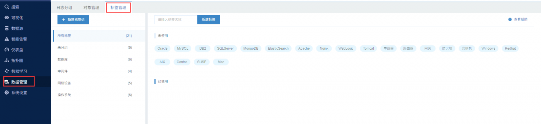The image size is (541, 124).
Task: Click the search magnifier icon in sidebar
Action: point(7,7)
